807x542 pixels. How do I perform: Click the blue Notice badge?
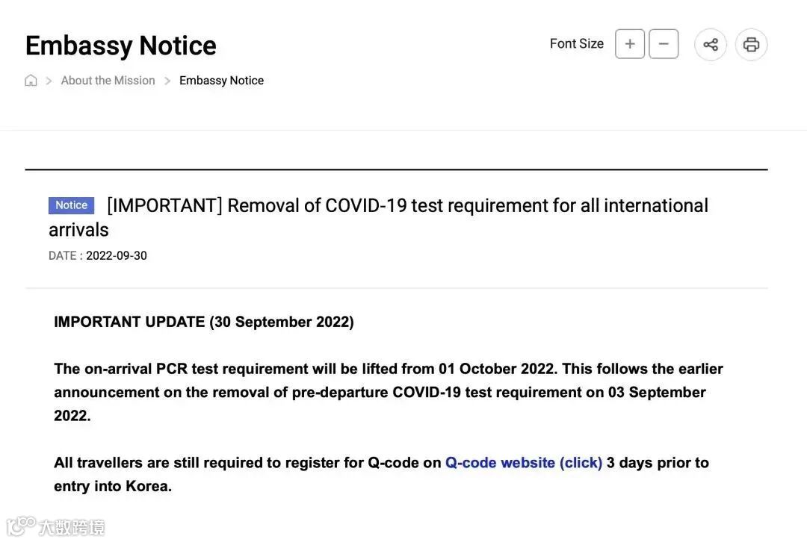(71, 205)
